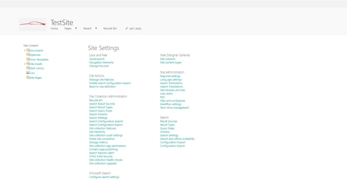Open User alerts link
This screenshot has width=347, height=184.
(x=166, y=94)
